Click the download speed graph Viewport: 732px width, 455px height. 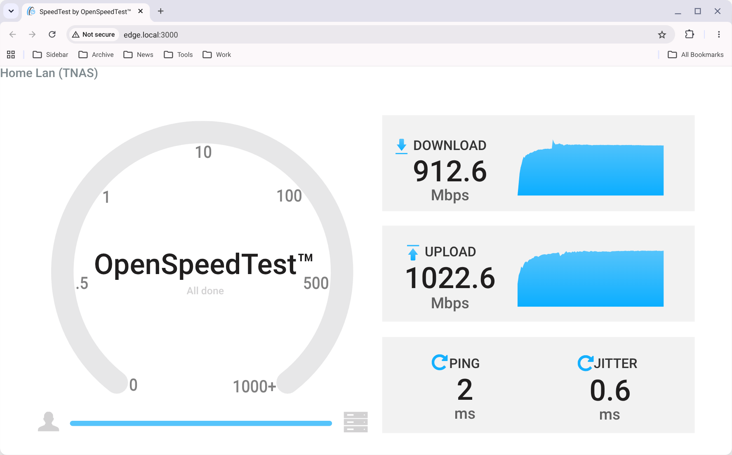click(x=591, y=168)
